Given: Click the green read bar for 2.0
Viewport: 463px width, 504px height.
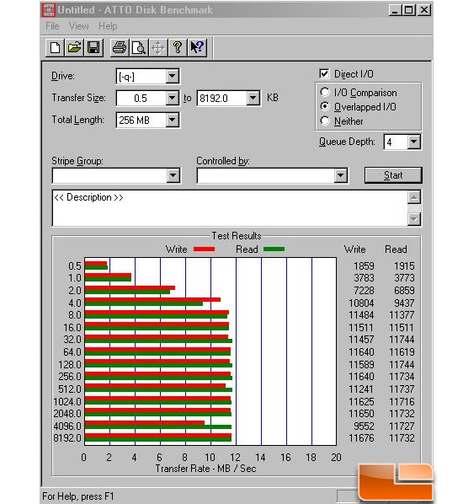Looking at the screenshot, I should [127, 292].
